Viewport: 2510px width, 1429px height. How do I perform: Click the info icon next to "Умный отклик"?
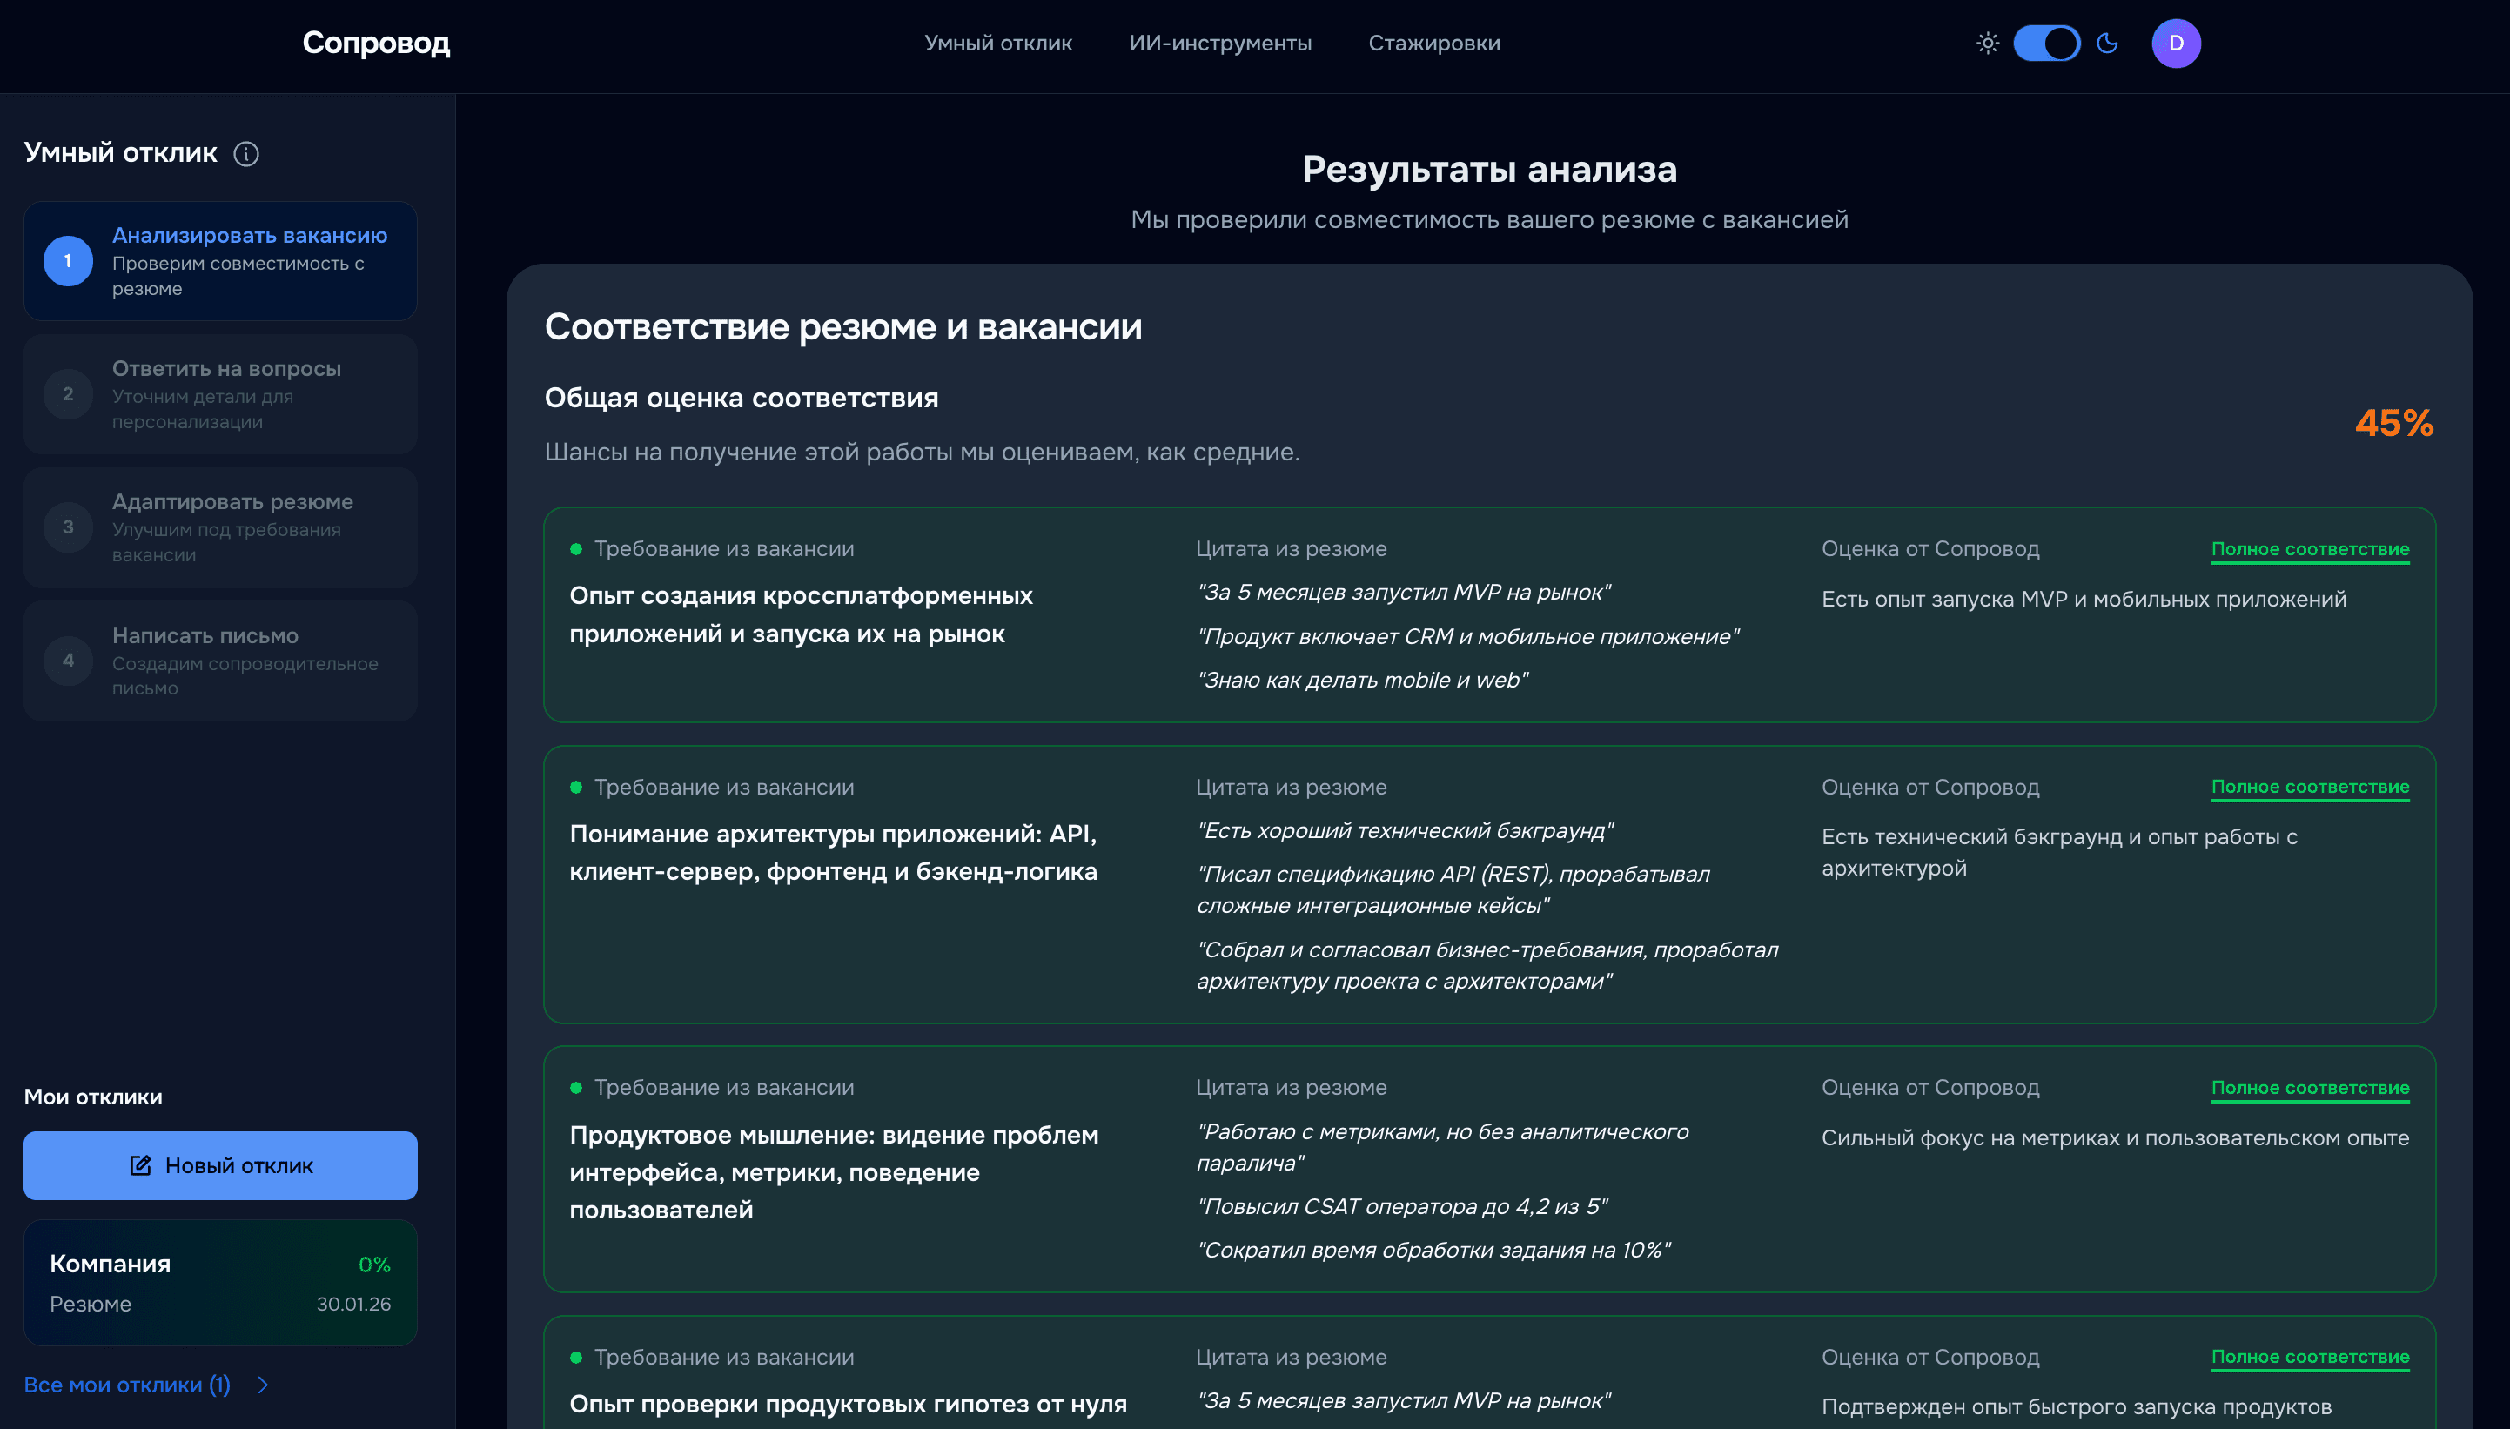coord(246,154)
